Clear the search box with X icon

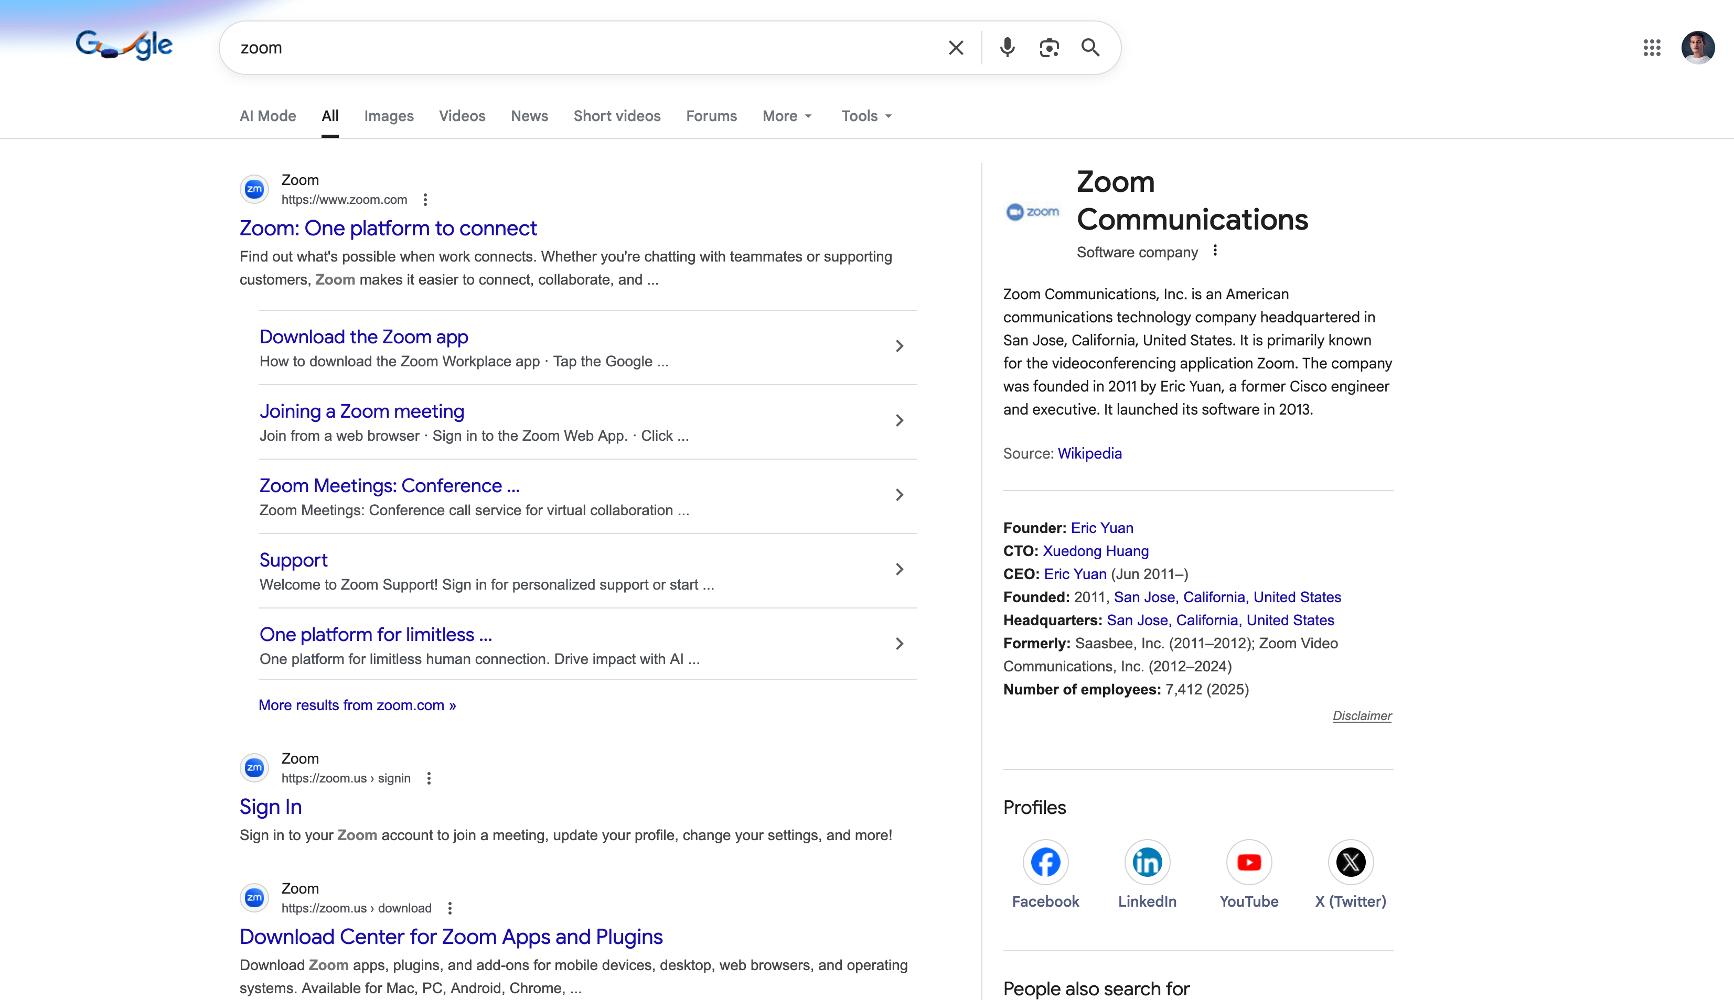(955, 47)
